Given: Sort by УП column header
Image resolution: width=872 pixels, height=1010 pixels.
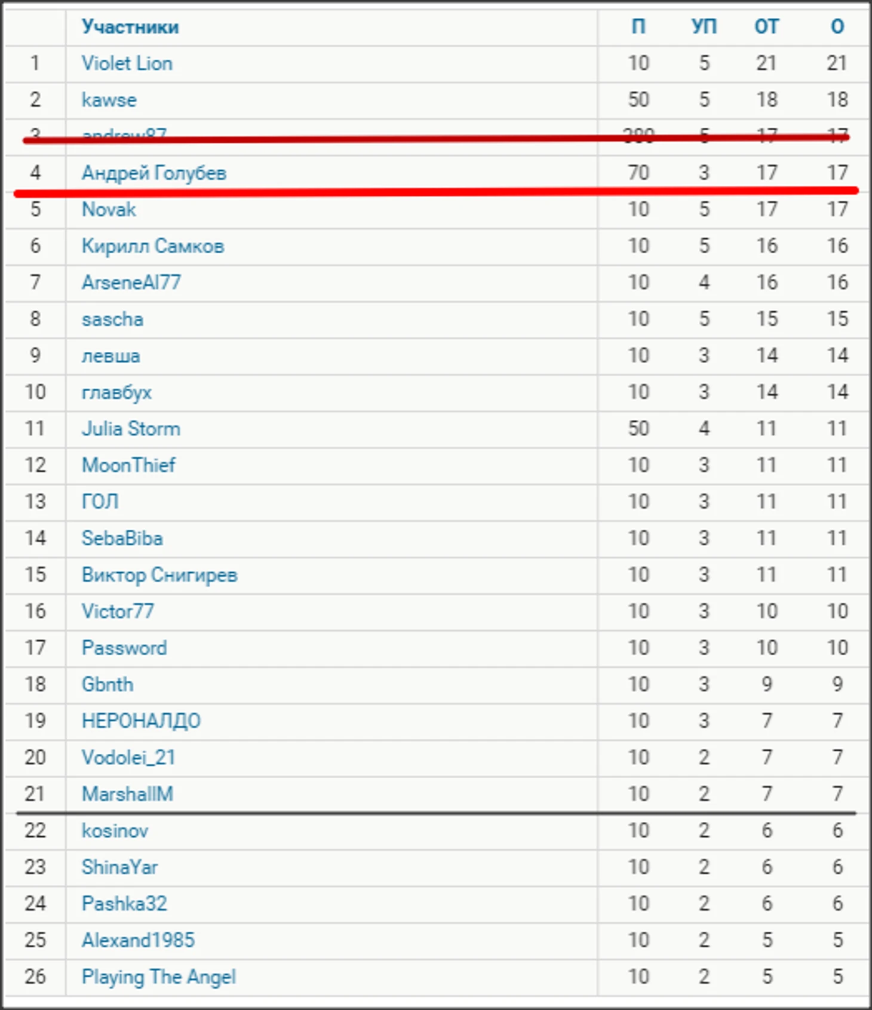Looking at the screenshot, I should pos(704,27).
